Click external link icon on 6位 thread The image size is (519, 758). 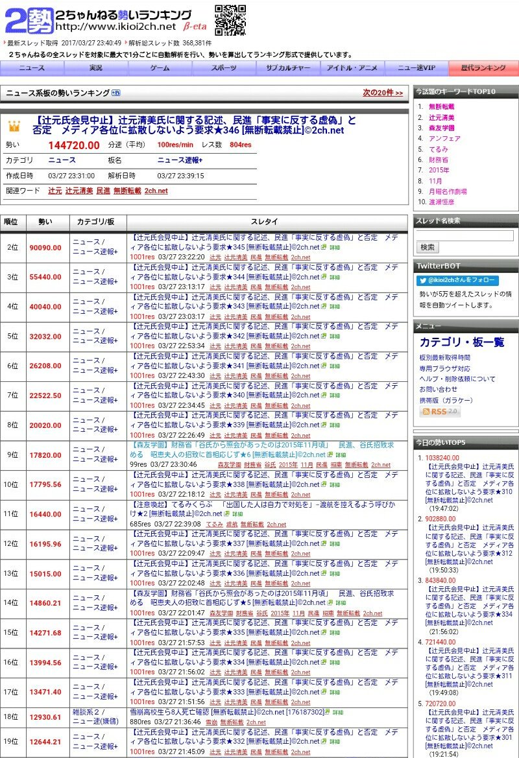(324, 366)
